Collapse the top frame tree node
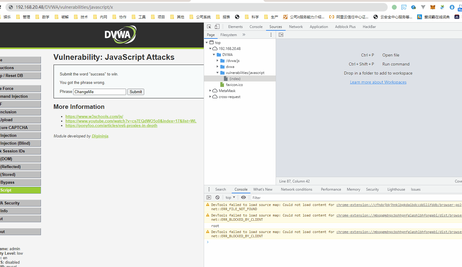 pos(207,43)
